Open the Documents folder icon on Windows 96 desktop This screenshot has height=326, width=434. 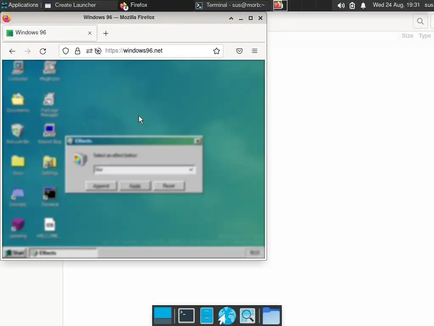click(18, 103)
